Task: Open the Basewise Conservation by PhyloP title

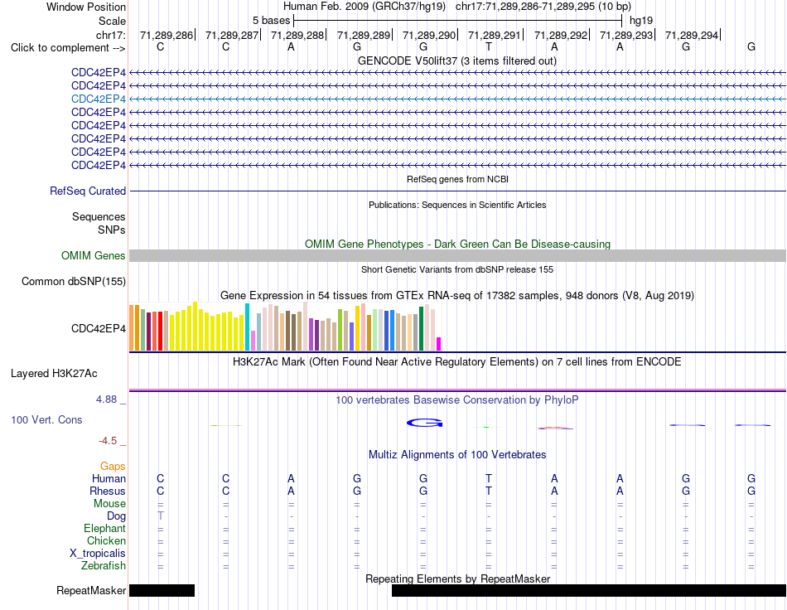Action: (x=457, y=400)
